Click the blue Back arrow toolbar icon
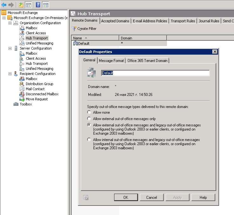The height and width of the screenshot is (215, 234). pos(4,5)
